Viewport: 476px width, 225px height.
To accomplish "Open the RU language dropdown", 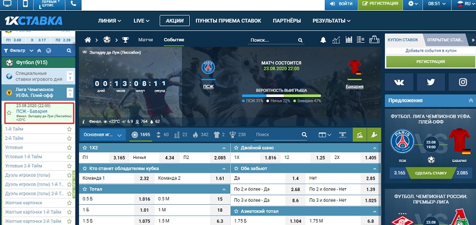I will 464,4.
